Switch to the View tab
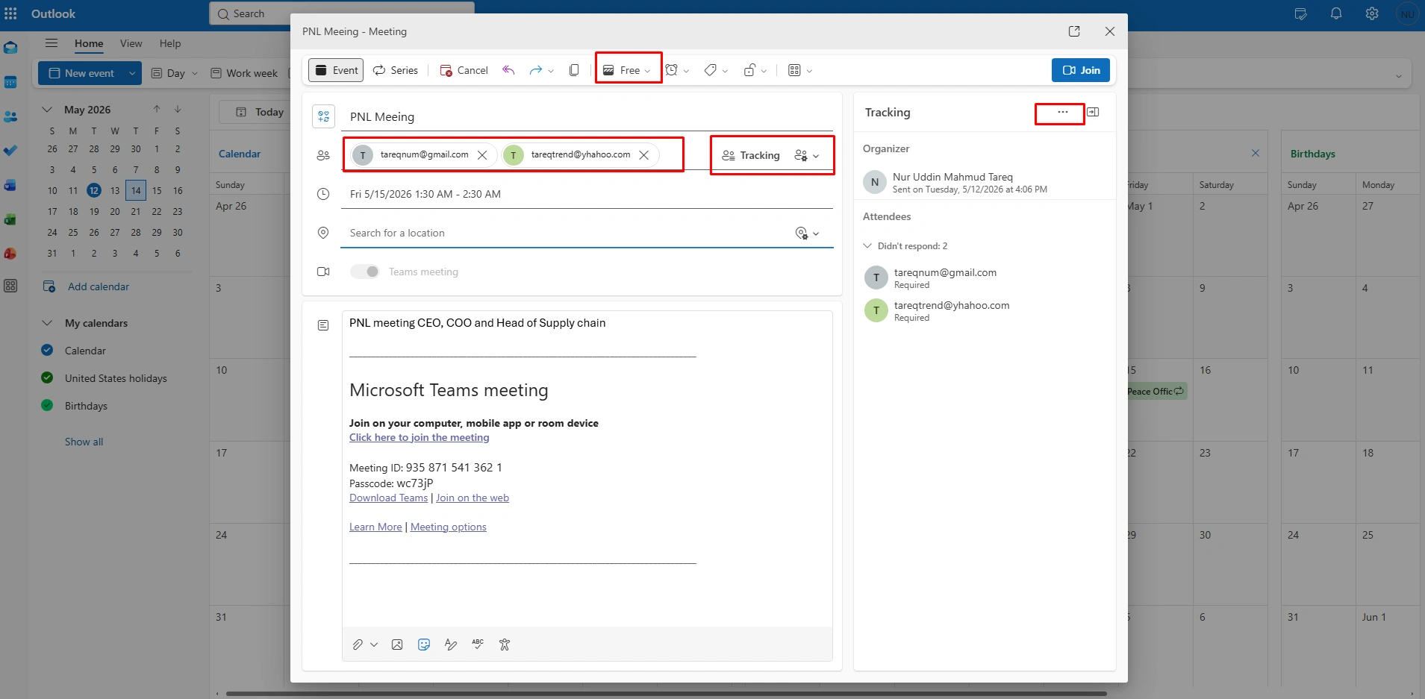1425x699 pixels. coord(131,43)
